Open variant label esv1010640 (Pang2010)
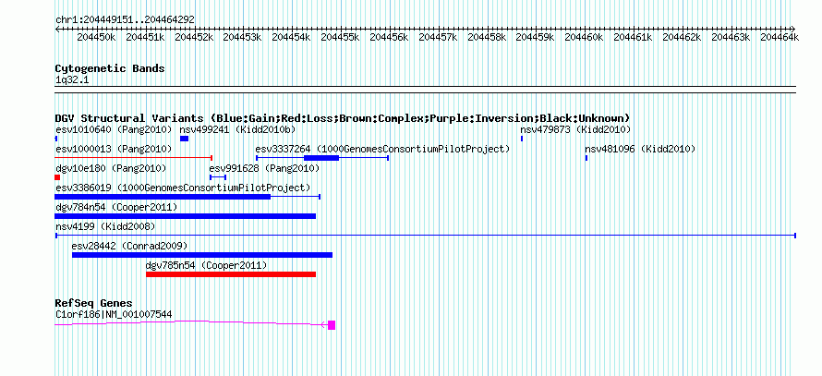This screenshot has width=822, height=376. (x=114, y=129)
